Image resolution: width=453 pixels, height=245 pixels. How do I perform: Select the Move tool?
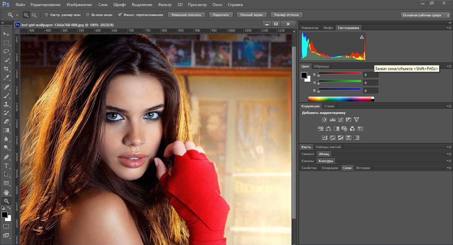[6, 34]
